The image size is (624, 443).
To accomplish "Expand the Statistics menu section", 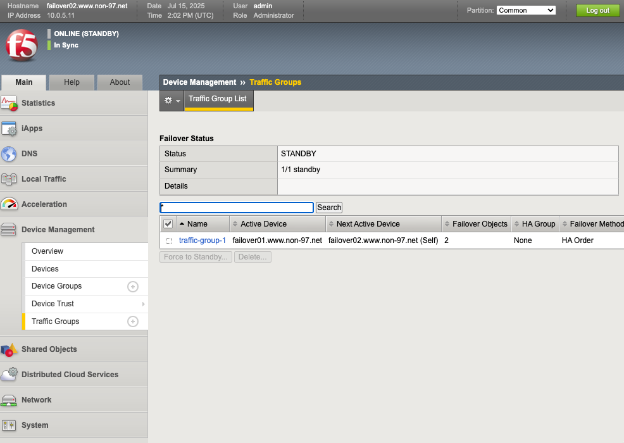I will point(74,103).
